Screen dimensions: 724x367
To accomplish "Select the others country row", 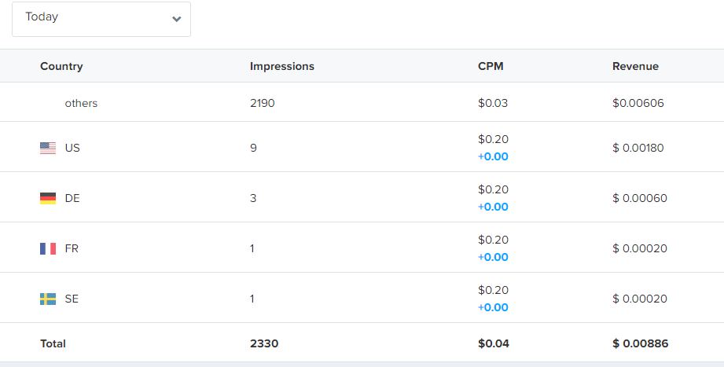I will tap(81, 103).
